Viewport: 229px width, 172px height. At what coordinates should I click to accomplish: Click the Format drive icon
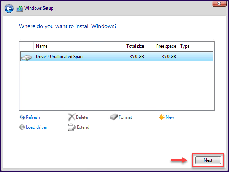114,117
